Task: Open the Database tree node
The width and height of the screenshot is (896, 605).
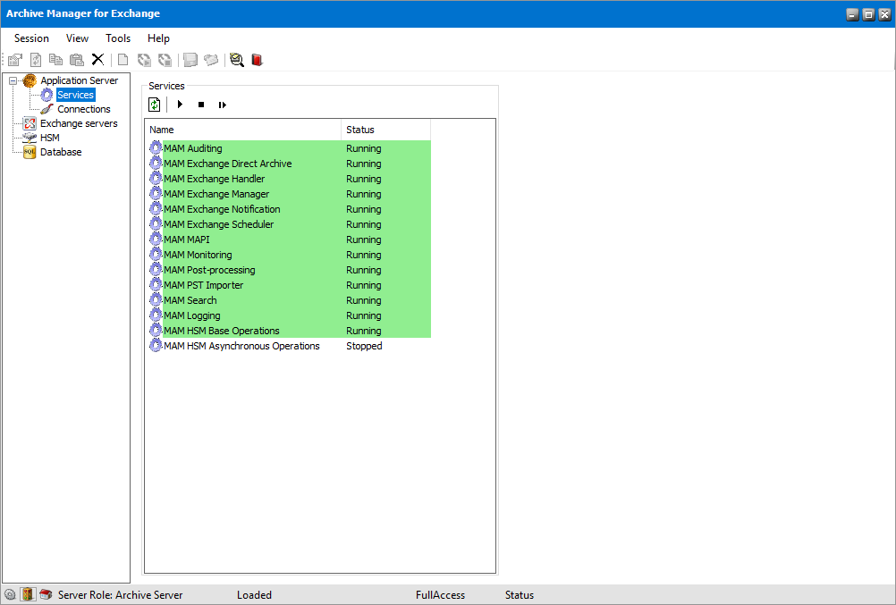Action: 61,152
